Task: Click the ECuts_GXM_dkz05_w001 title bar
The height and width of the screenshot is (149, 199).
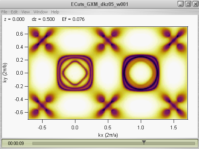Action: 99,4
